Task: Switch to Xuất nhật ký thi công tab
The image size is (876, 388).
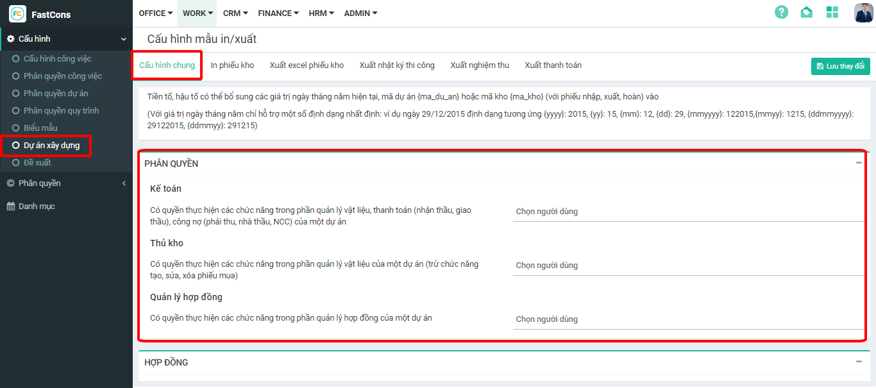Action: (x=397, y=65)
